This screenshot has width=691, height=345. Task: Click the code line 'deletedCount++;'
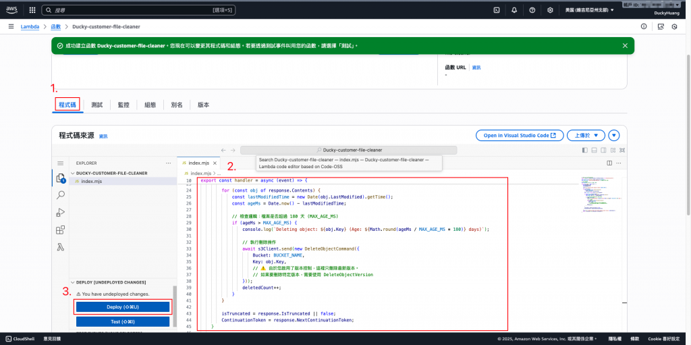pyautogui.click(x=262, y=287)
